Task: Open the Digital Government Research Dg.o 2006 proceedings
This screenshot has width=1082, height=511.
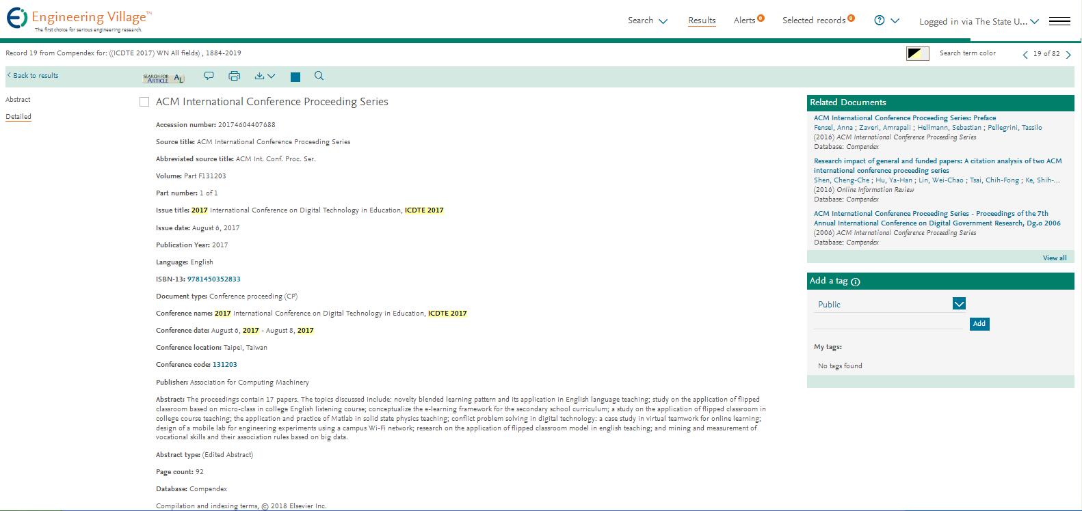Action: pos(937,219)
